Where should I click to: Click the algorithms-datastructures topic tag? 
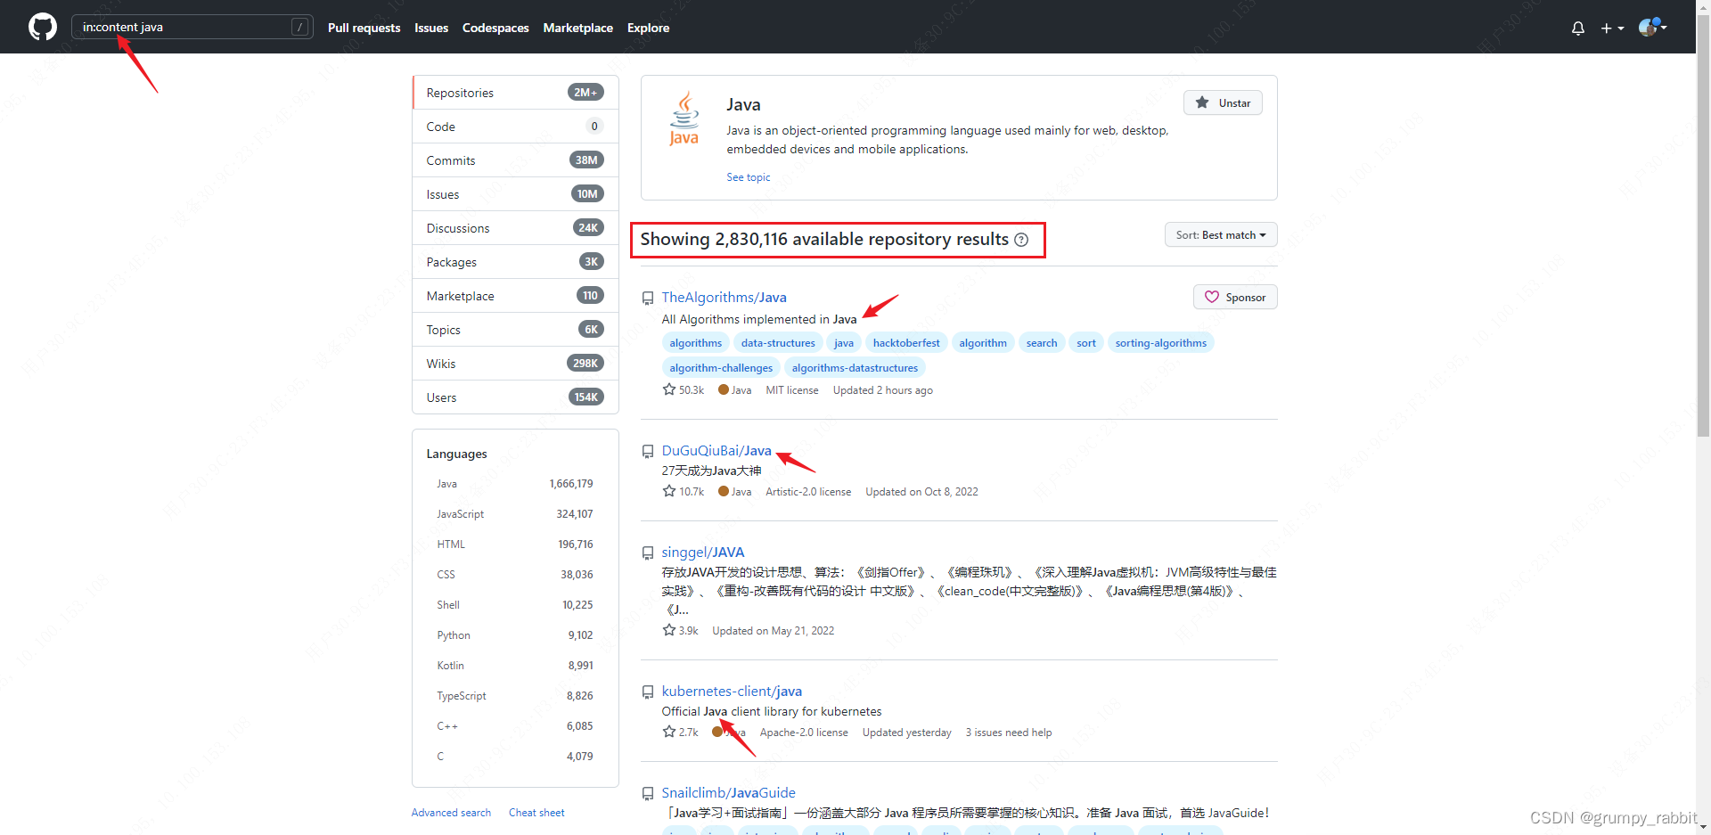pyautogui.click(x=855, y=368)
